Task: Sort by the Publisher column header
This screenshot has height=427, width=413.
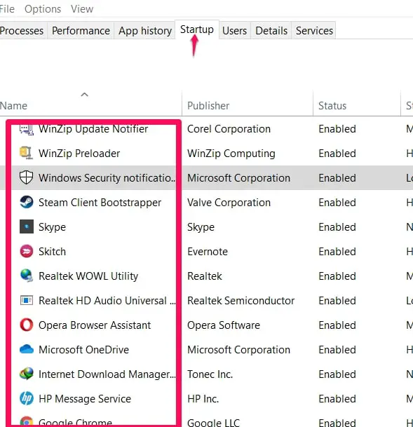Action: click(x=208, y=106)
